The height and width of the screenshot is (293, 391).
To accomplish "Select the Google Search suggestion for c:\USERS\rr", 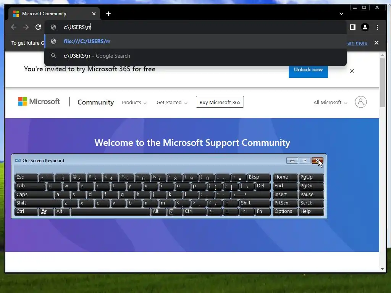I will pos(195,56).
